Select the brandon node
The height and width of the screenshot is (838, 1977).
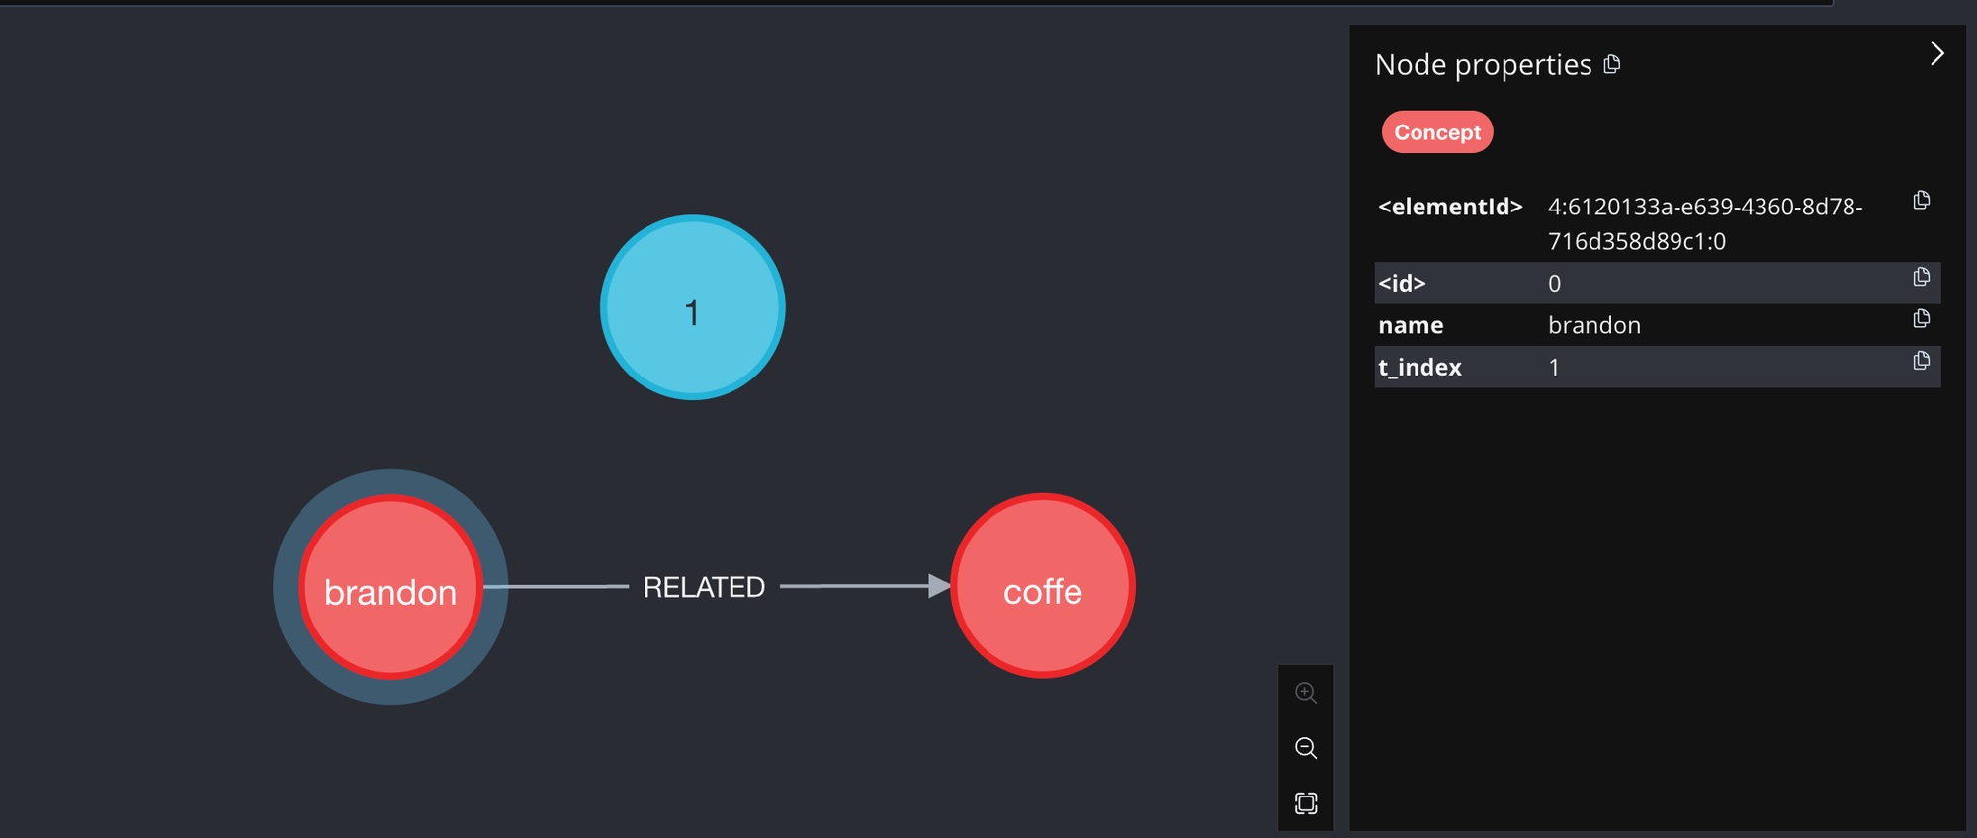[390, 587]
